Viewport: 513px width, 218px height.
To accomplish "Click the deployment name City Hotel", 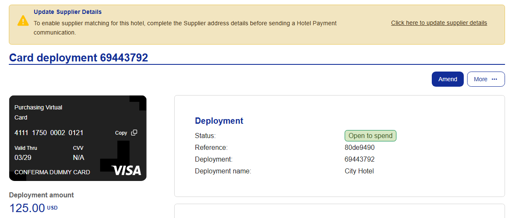I will click(359, 171).
